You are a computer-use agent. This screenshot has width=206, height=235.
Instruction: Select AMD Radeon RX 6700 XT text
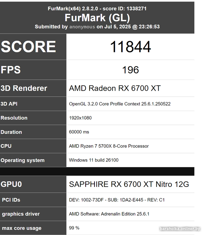tap(115, 88)
